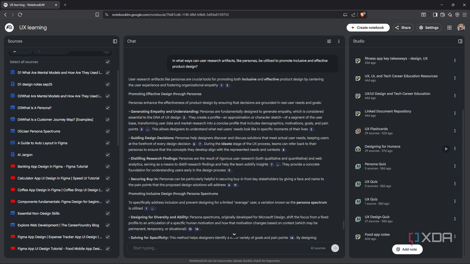Open Explore Web Development CareerFoundry Blog source

(x=58, y=225)
